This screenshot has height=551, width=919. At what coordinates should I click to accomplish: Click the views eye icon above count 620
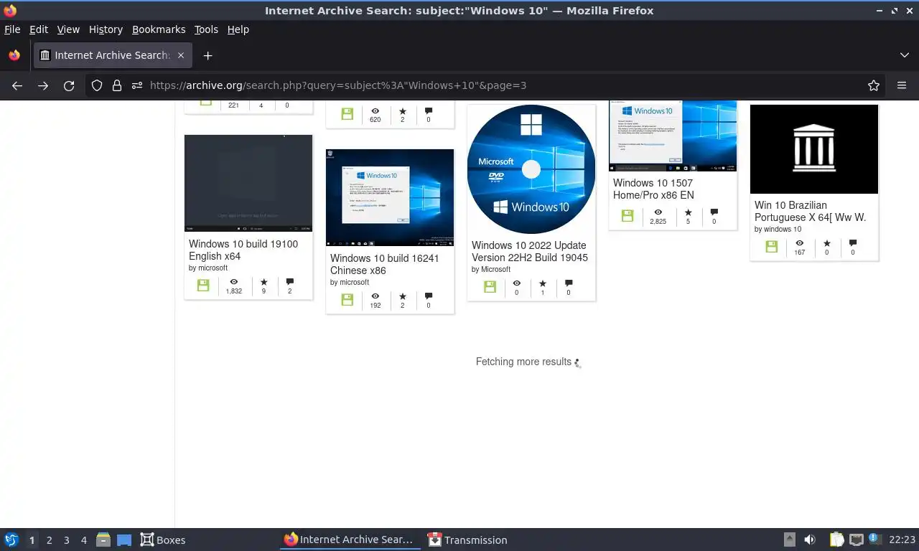[x=375, y=111]
